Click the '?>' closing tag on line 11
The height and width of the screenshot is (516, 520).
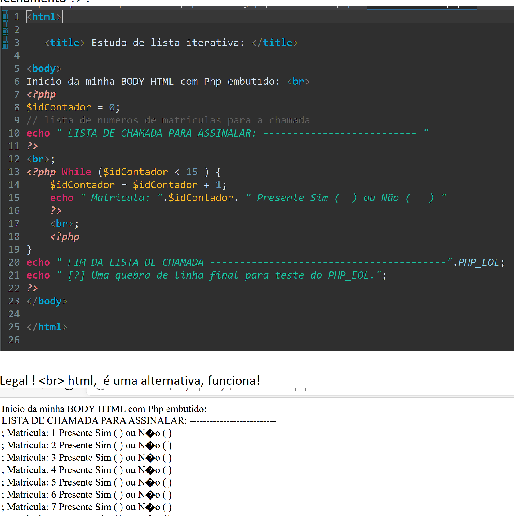(32, 146)
